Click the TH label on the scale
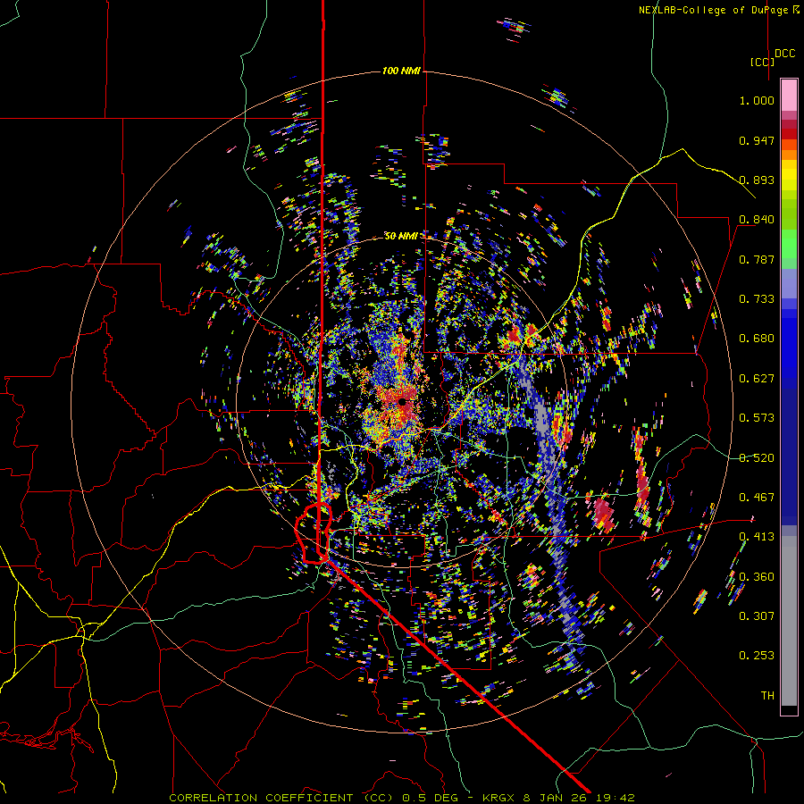The image size is (804, 804). [767, 696]
